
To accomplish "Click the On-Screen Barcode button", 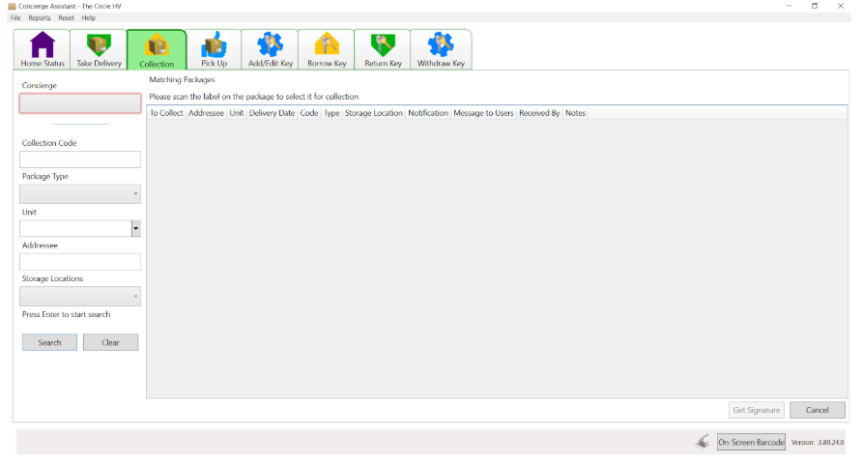I will (x=751, y=442).
